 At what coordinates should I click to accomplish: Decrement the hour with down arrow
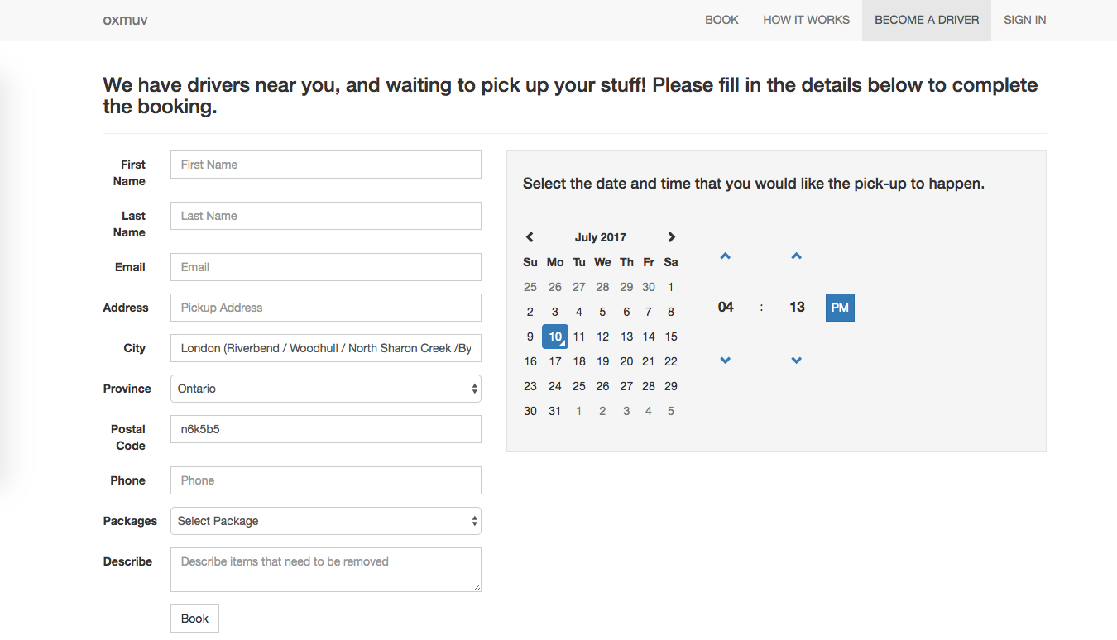(x=725, y=361)
